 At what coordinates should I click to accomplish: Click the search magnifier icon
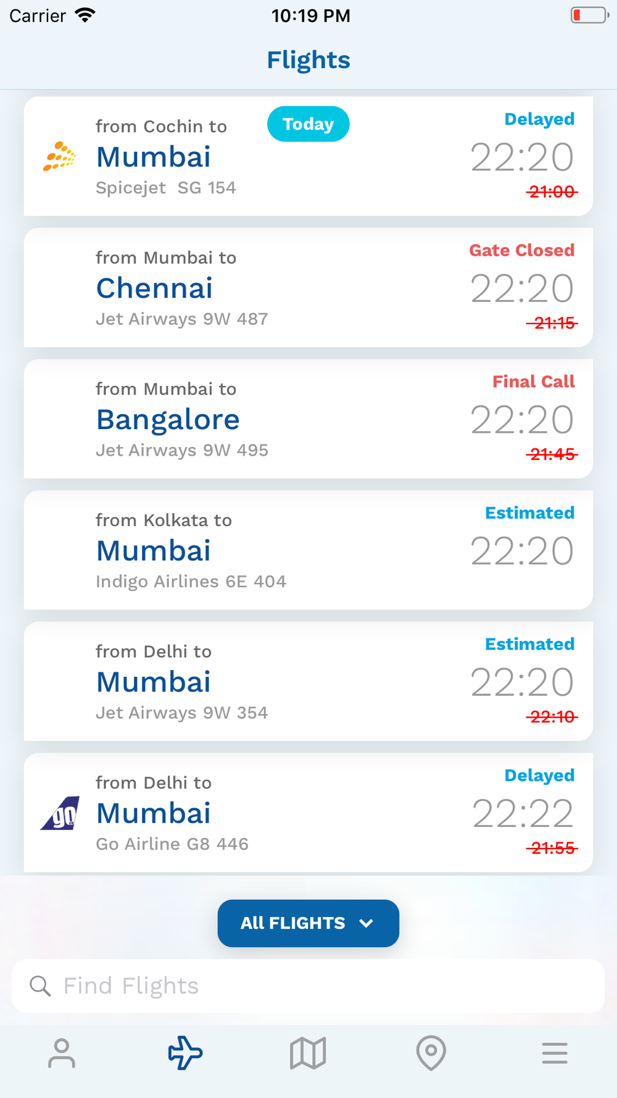click(40, 986)
